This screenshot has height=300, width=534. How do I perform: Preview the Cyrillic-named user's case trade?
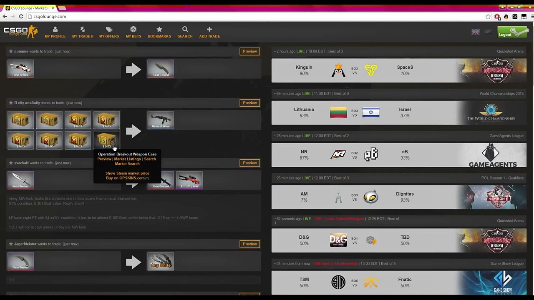point(250,102)
